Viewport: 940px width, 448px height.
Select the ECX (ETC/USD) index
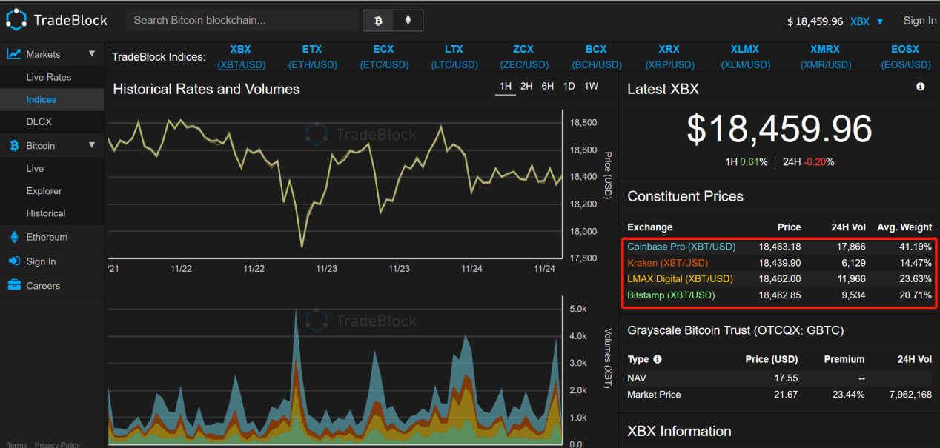[x=383, y=57]
